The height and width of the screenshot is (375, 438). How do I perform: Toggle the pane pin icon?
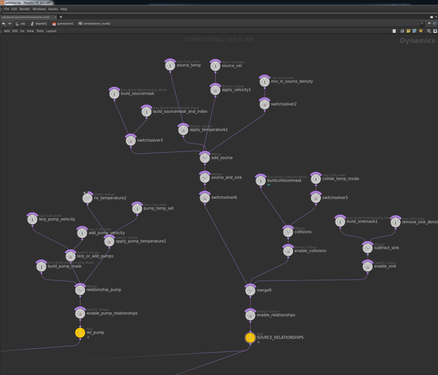429,24
